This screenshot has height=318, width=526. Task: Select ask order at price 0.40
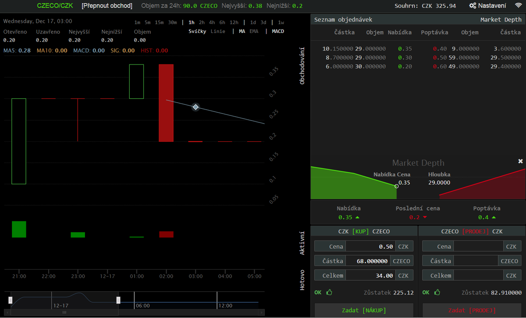[440, 49]
